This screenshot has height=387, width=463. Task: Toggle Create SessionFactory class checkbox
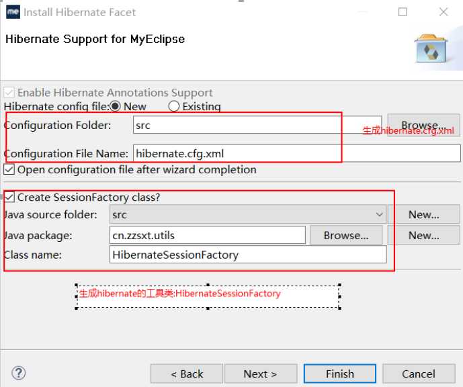pyautogui.click(x=9, y=197)
